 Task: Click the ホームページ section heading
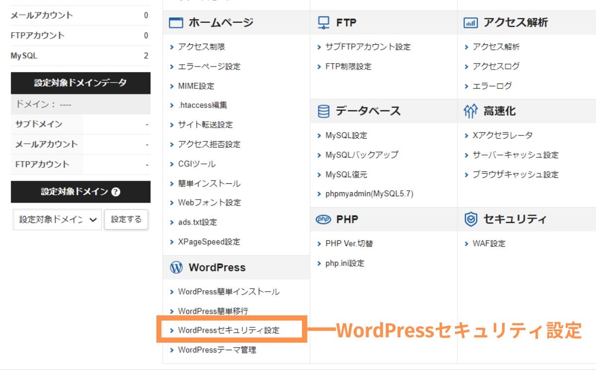pos(221,23)
